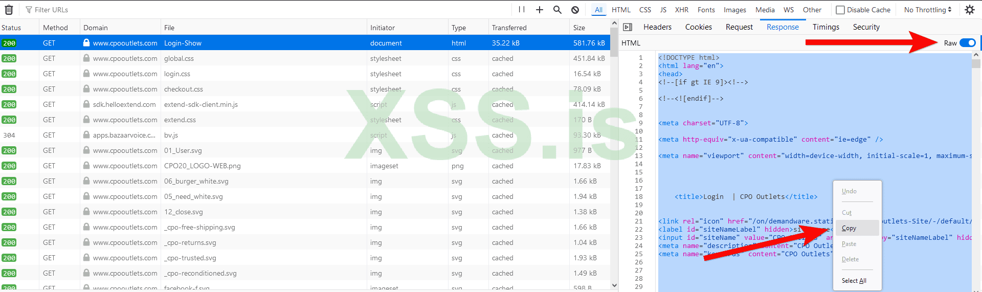Select the 05_need_white.svg request
Viewport: 982px width, 292px height.
pos(305,196)
